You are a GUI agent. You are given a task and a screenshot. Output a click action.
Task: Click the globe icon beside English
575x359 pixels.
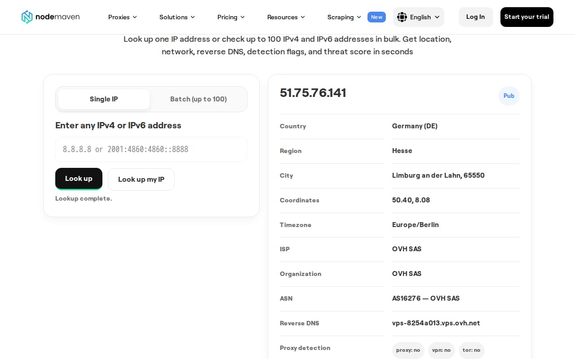coord(402,17)
